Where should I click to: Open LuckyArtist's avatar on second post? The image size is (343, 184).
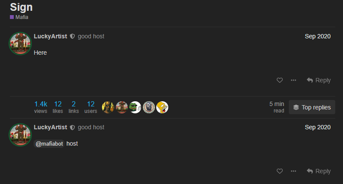pyautogui.click(x=20, y=134)
